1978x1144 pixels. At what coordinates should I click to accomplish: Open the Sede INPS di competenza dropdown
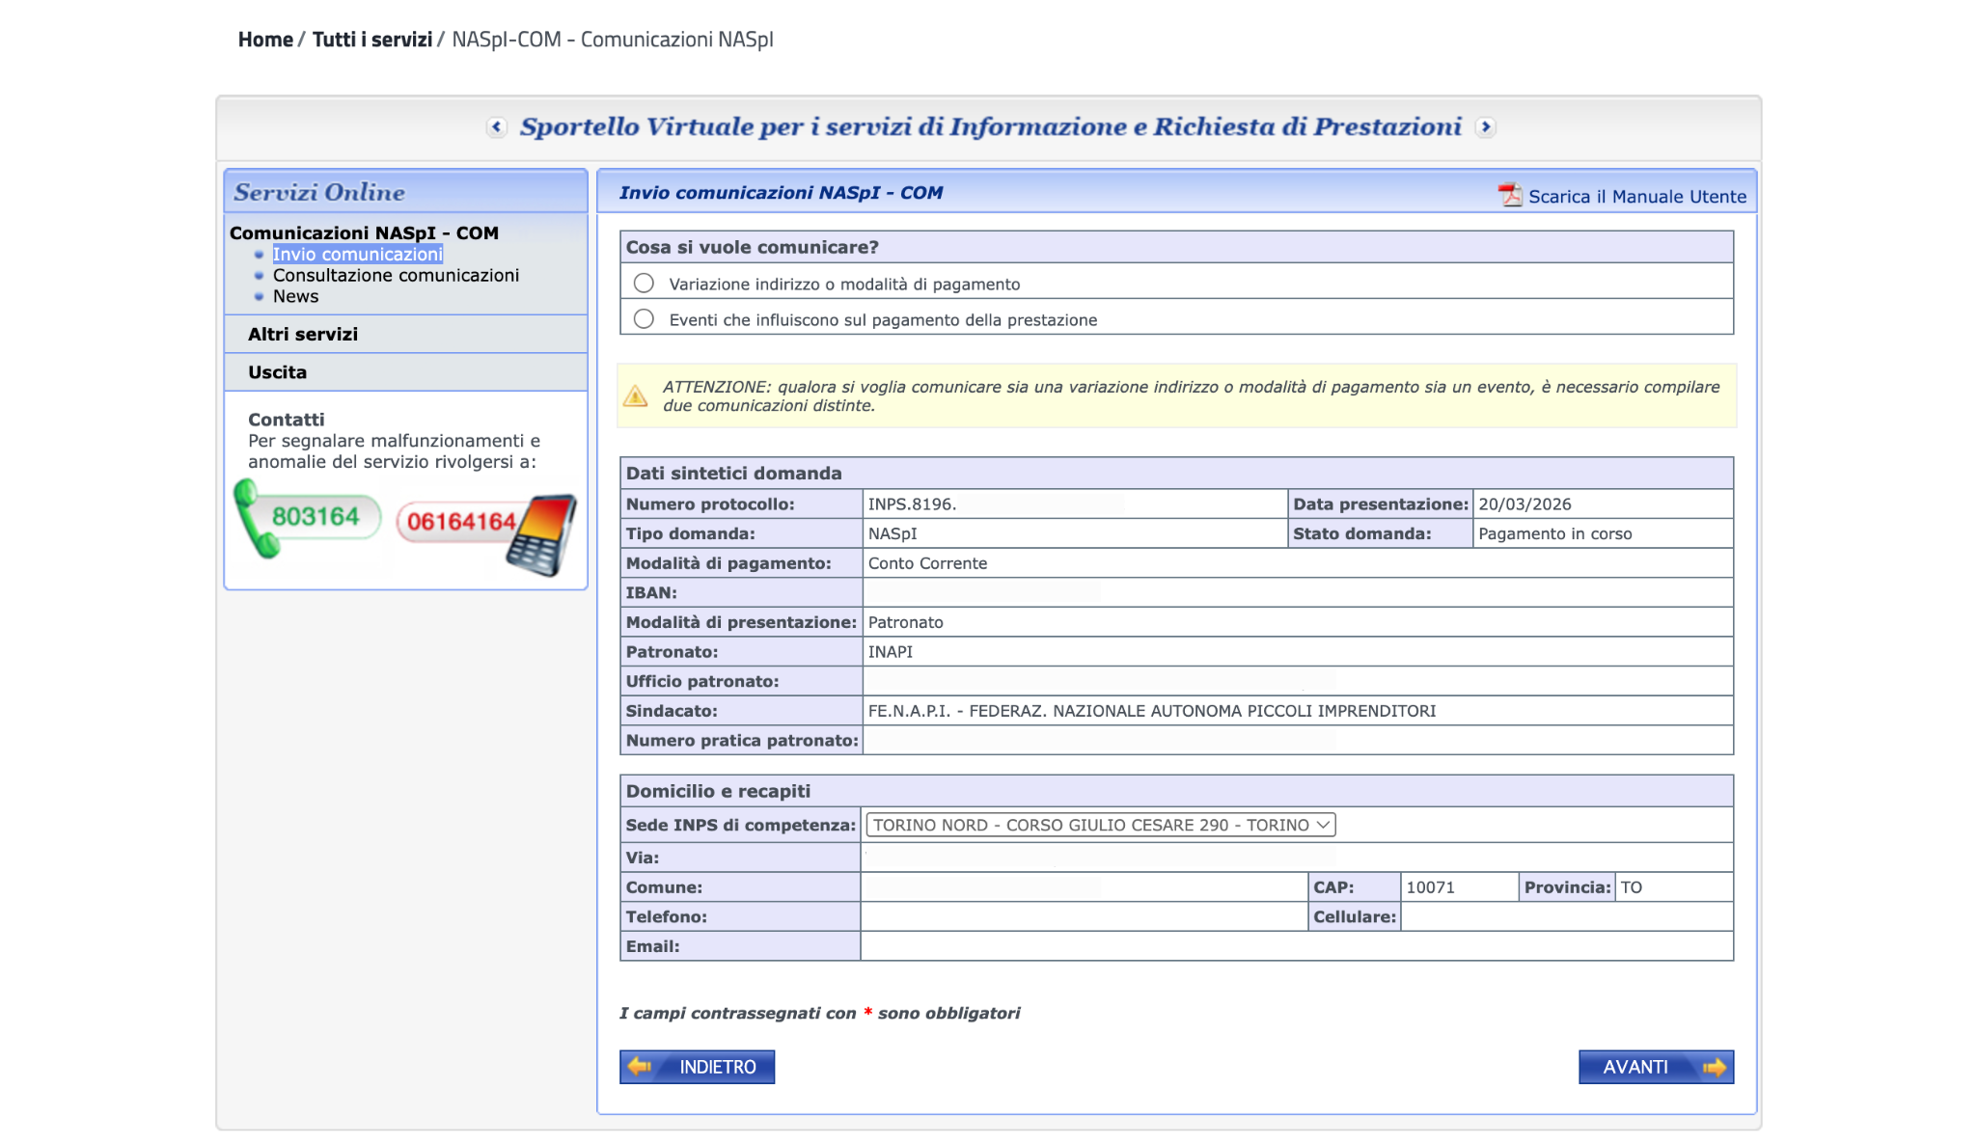pos(1101,825)
